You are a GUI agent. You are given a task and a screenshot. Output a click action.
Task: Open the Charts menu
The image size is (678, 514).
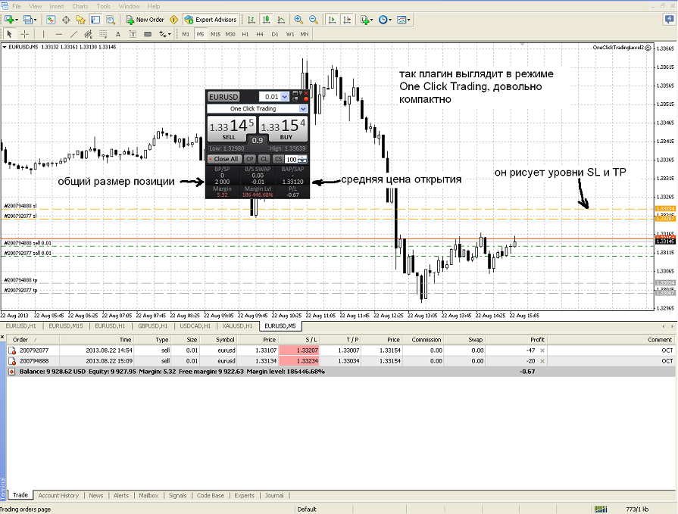pyautogui.click(x=80, y=6)
